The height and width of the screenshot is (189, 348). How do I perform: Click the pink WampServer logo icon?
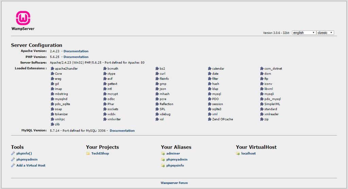[23, 18]
